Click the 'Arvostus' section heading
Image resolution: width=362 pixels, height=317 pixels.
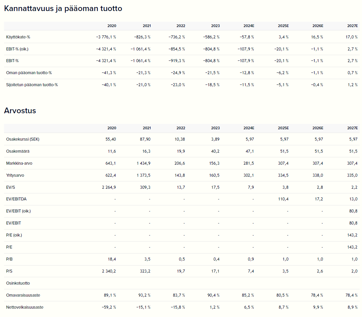(x=20, y=111)
